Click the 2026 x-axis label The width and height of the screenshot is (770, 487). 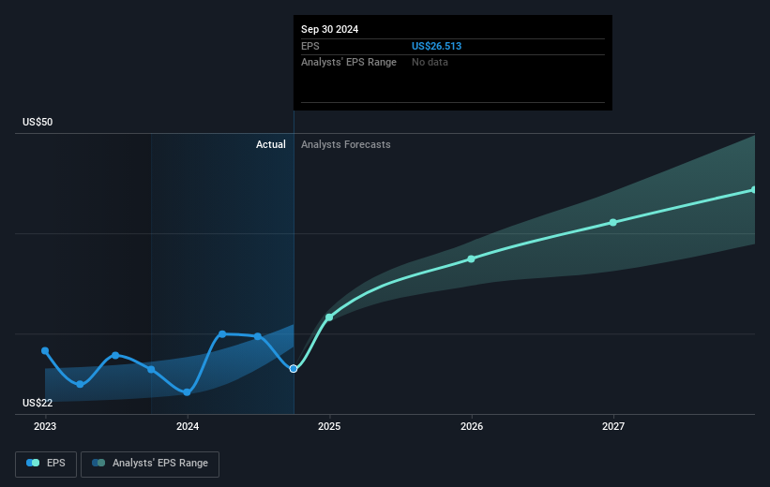tap(472, 427)
